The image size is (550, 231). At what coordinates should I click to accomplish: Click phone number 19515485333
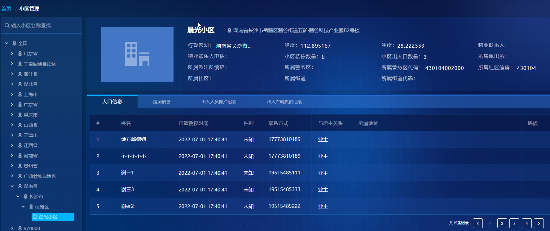click(x=284, y=189)
